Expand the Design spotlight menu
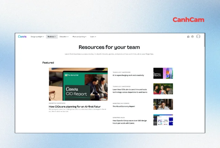 click(37, 37)
